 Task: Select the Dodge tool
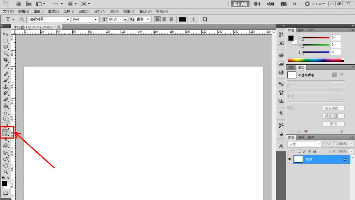(6, 119)
